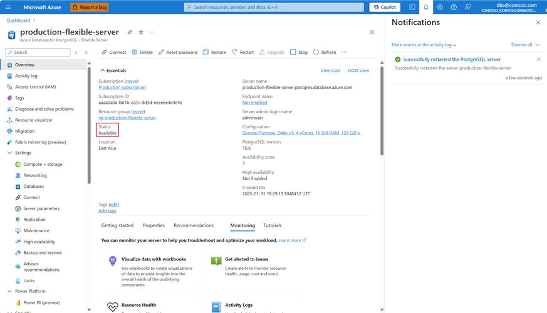
Task: Click the Delete trash icon
Action: tap(135, 53)
